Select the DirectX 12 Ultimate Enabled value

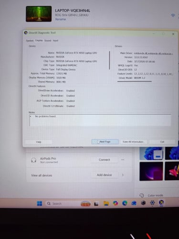point(71,106)
